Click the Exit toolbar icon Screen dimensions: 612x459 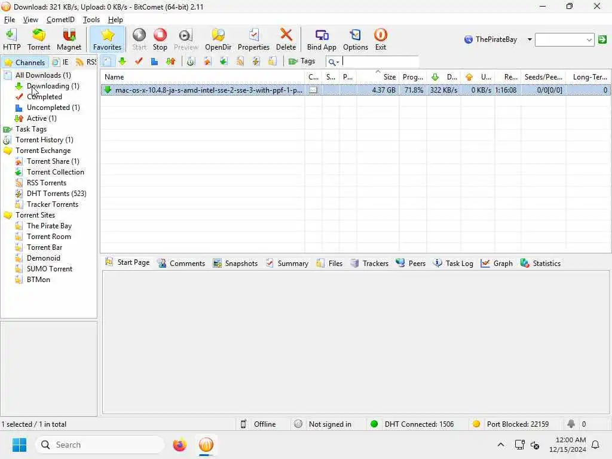pos(381,39)
